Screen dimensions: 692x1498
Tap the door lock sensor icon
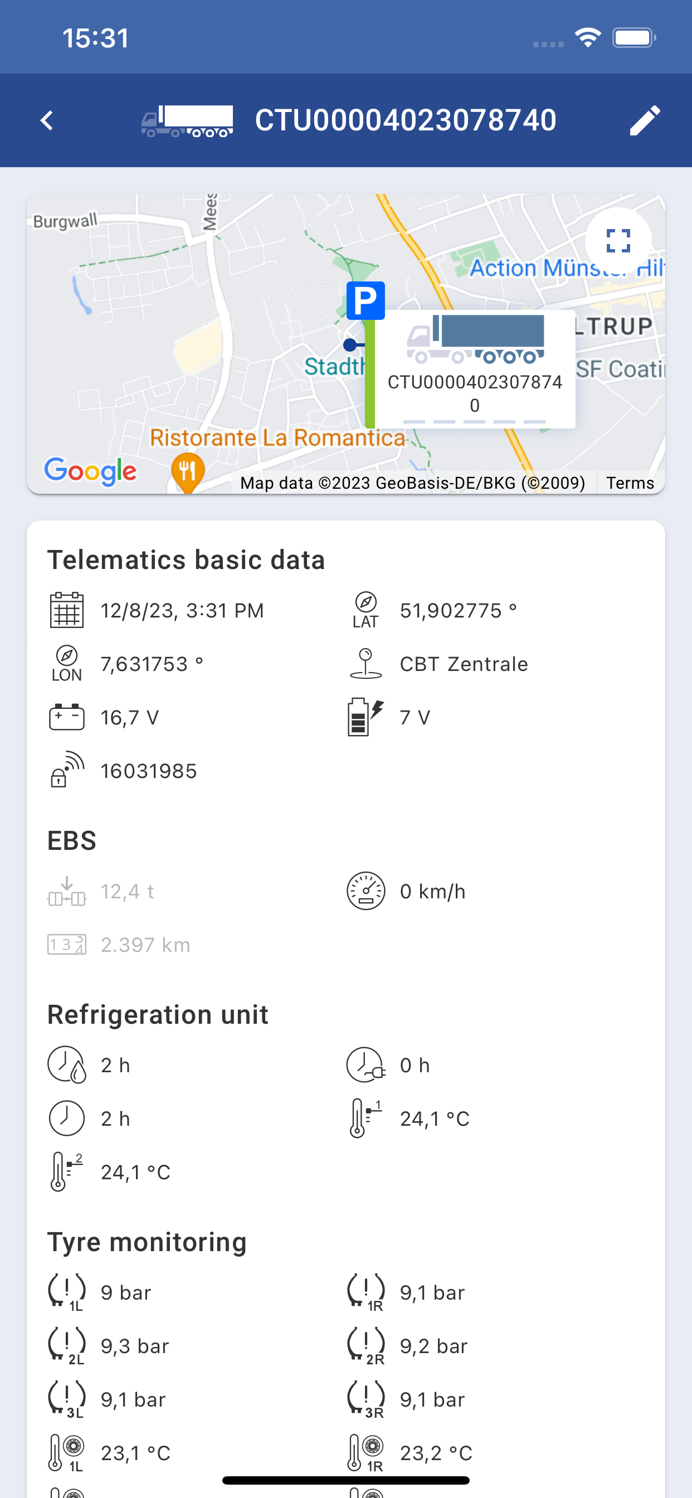pos(67,770)
